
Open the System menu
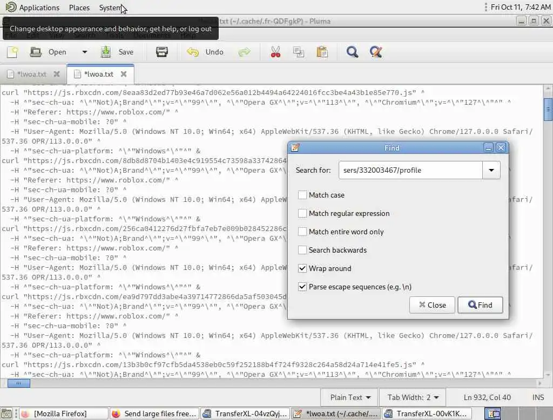tap(110, 8)
